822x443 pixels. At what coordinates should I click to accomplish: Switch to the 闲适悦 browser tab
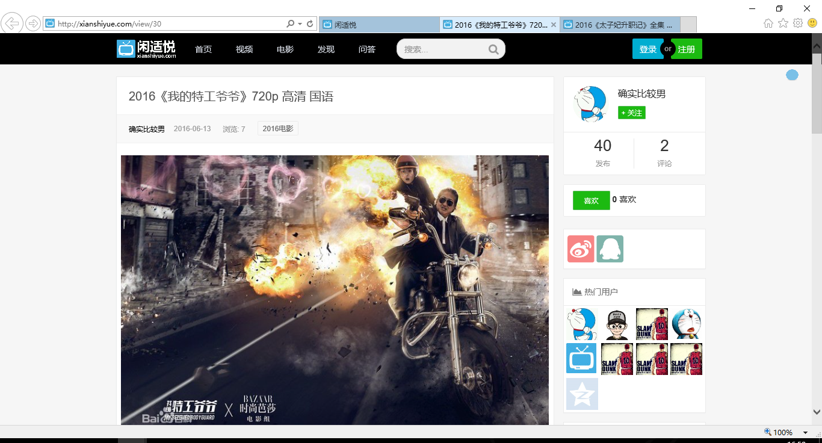[x=379, y=25]
